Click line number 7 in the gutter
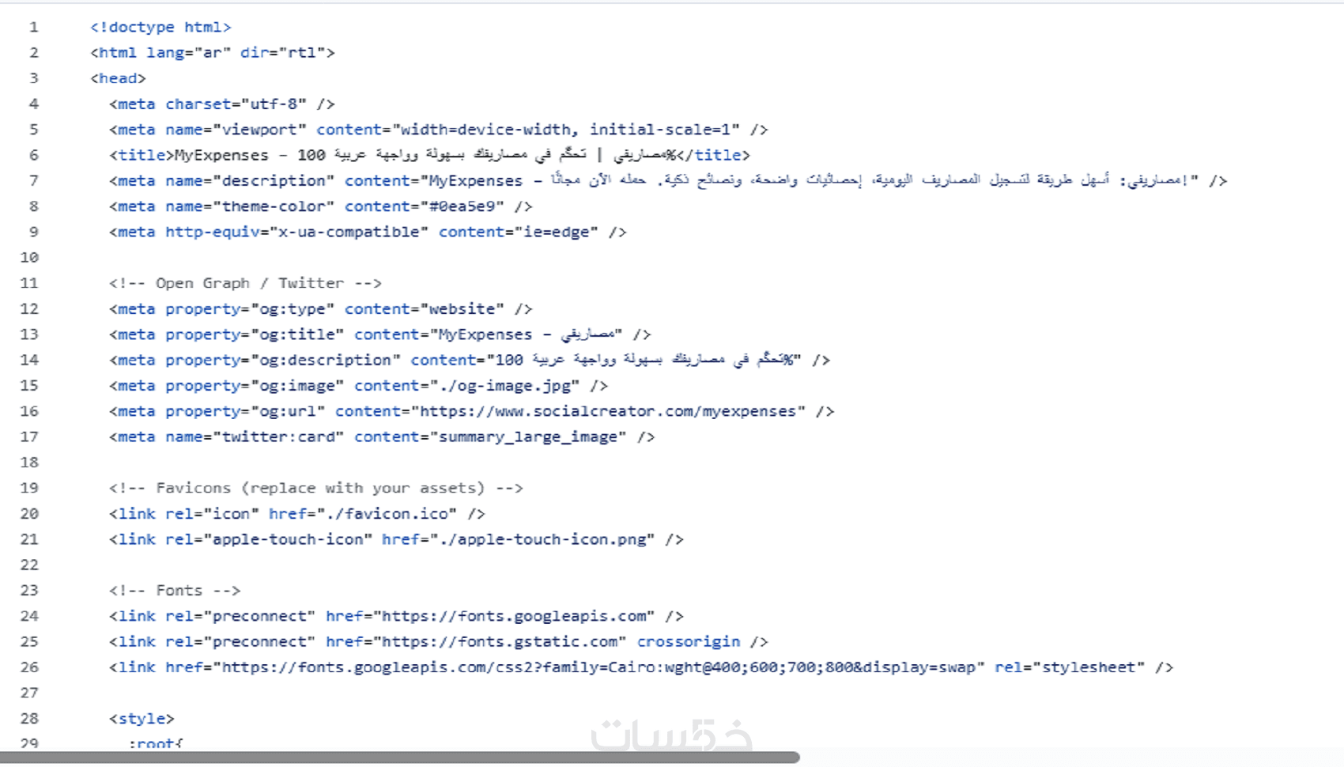This screenshot has width=1344, height=767. [x=34, y=180]
